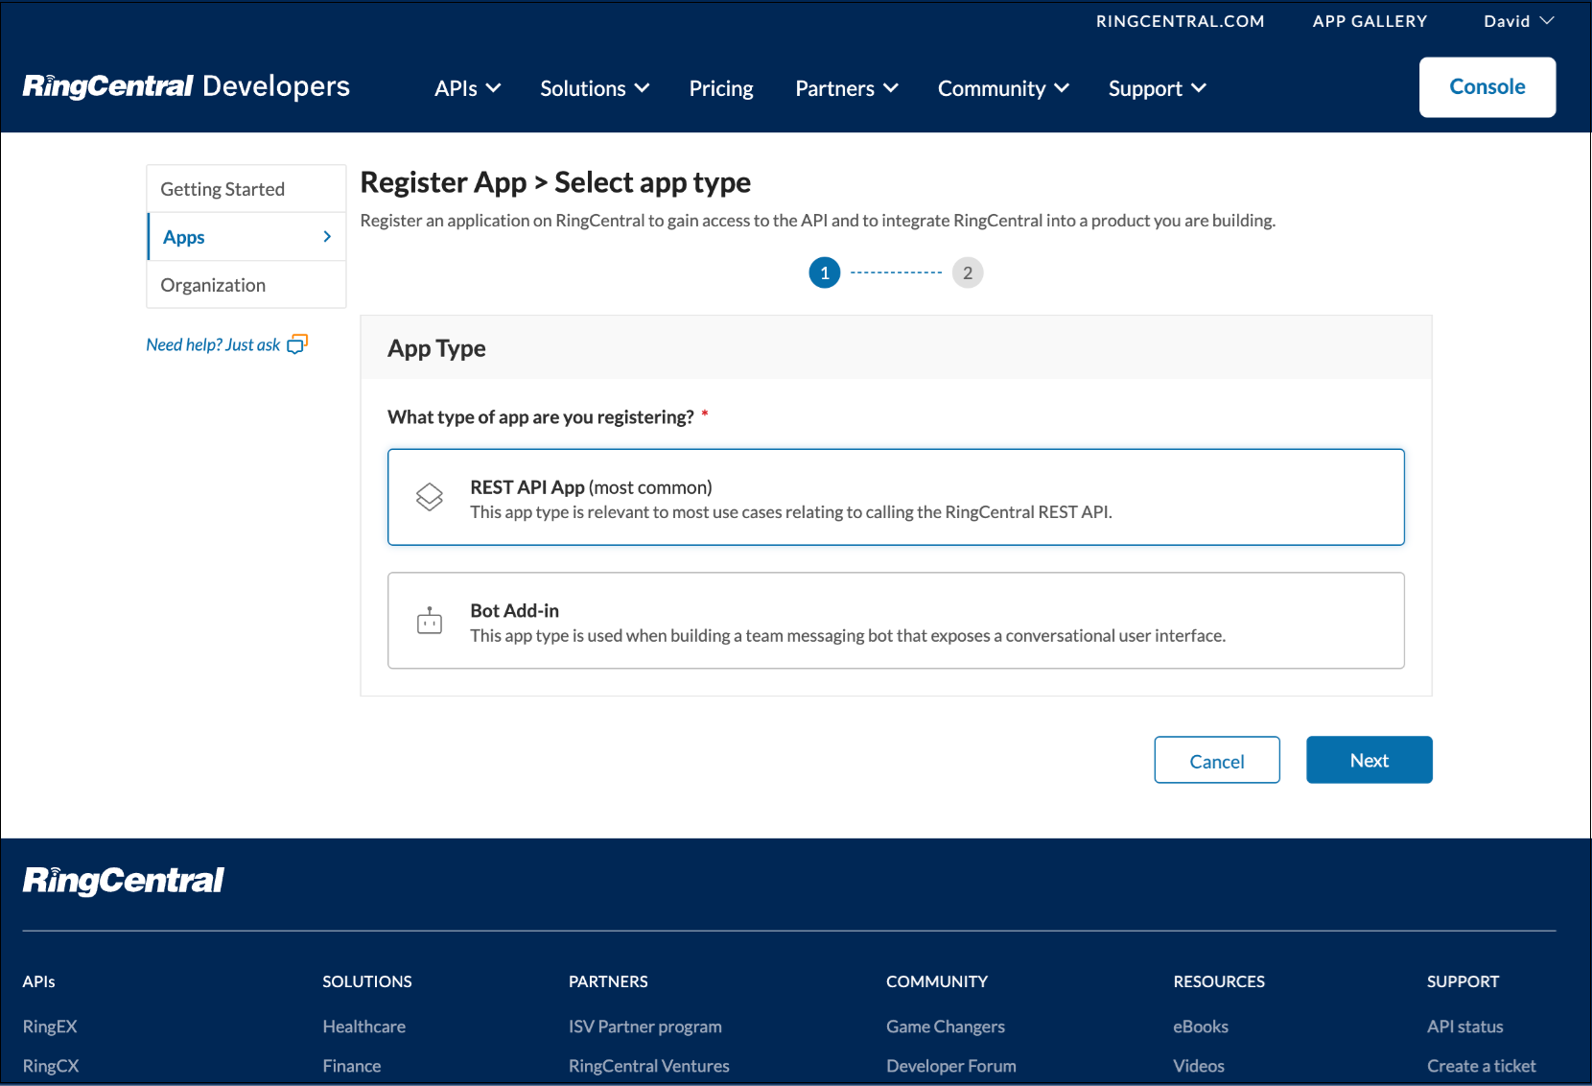
Task: Click the chat bubble icon beside Need help
Action: pyautogui.click(x=297, y=344)
